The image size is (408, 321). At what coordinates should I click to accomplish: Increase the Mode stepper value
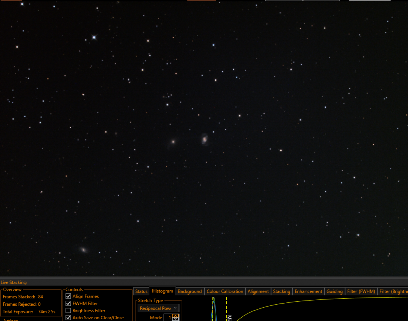click(x=176, y=316)
